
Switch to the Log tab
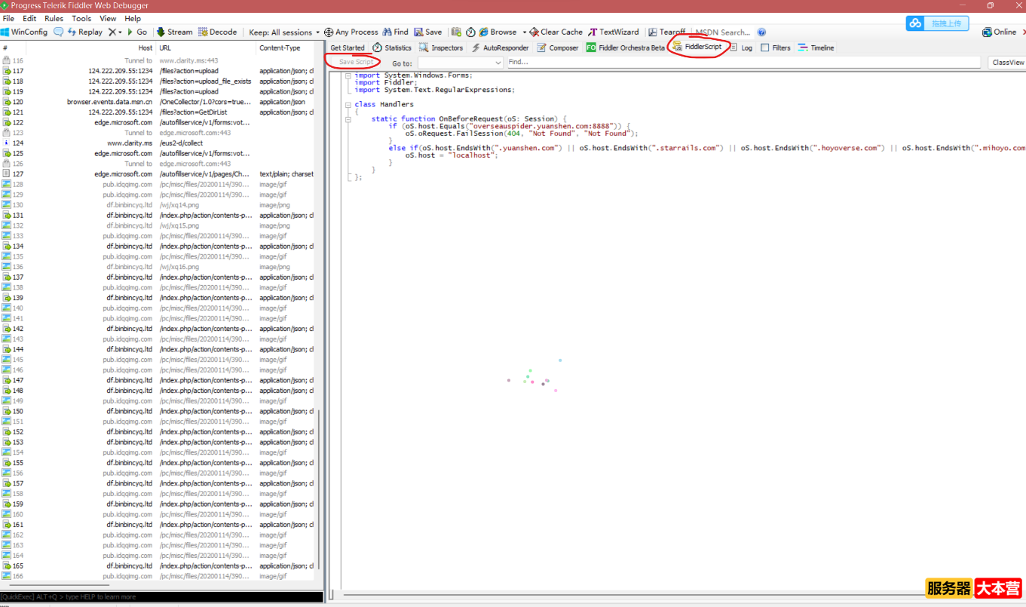(x=741, y=48)
